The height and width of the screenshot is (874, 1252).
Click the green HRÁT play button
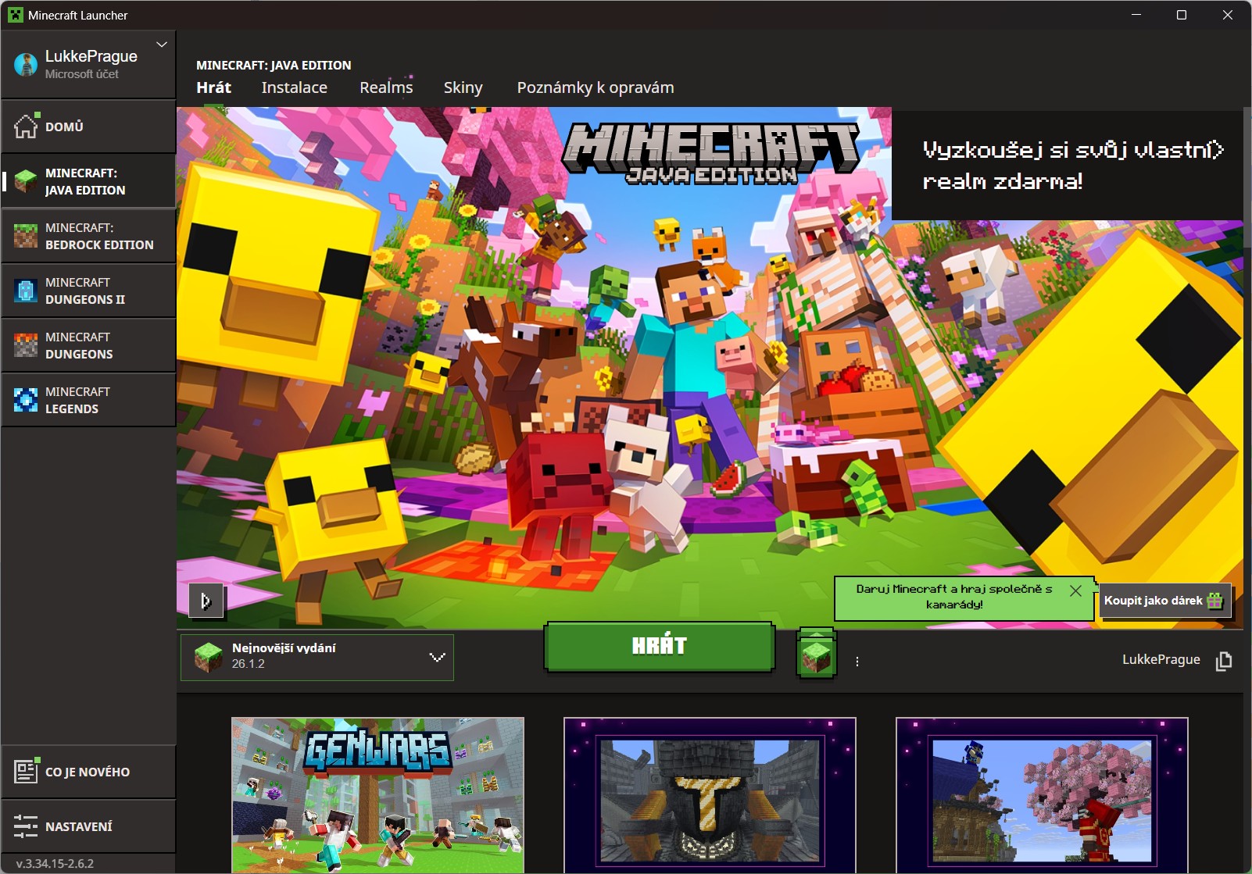click(x=660, y=646)
